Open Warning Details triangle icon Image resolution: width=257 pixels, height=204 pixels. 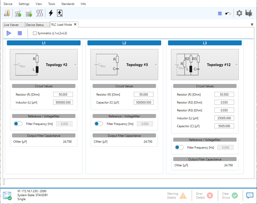(183, 196)
